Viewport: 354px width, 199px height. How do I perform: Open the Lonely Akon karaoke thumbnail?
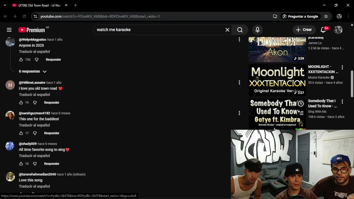click(277, 49)
